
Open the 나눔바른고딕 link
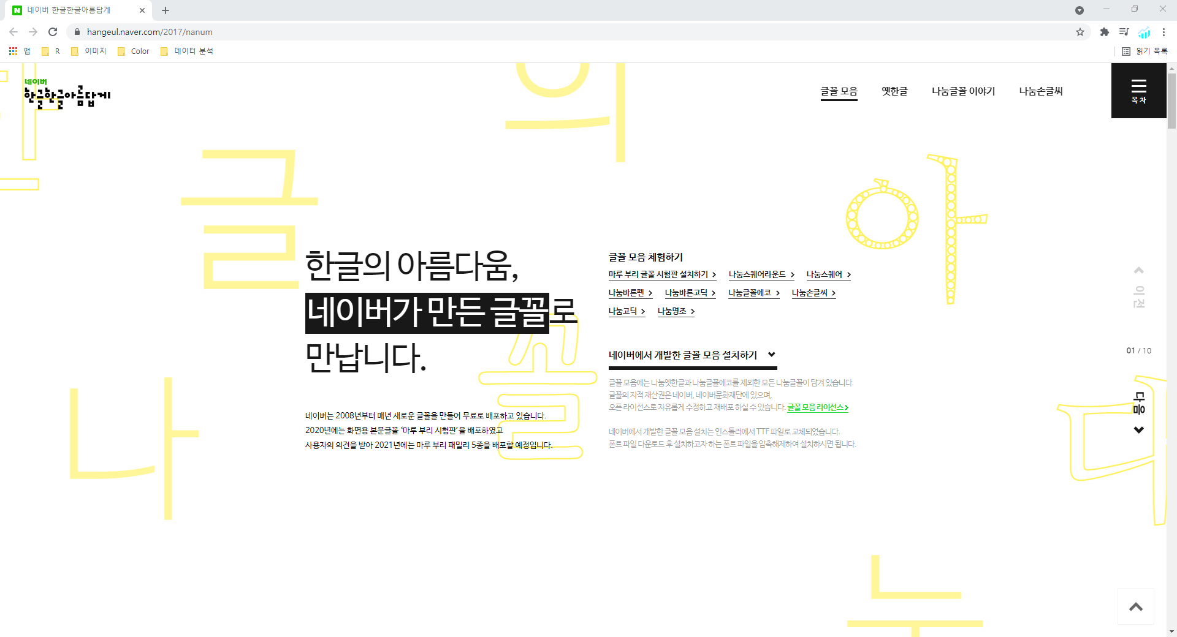point(690,293)
